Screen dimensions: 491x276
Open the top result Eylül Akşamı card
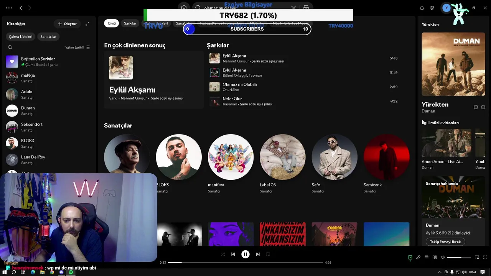coord(154,80)
